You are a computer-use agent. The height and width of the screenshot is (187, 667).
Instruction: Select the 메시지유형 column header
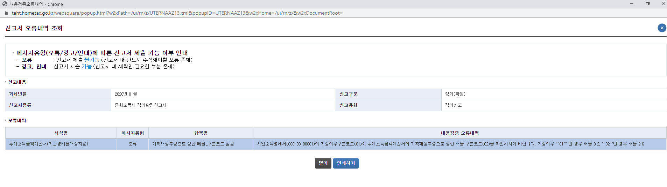tap(133, 133)
